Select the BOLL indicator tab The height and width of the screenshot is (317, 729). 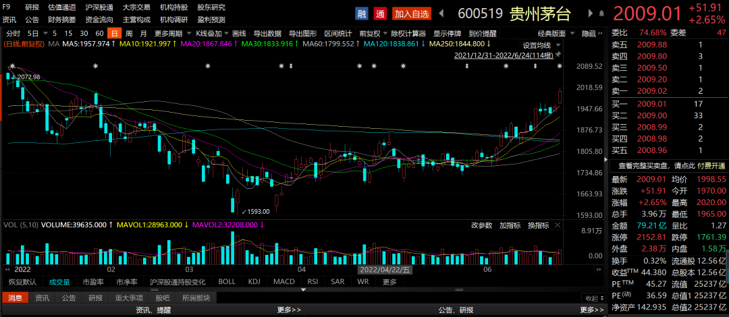coord(227,282)
